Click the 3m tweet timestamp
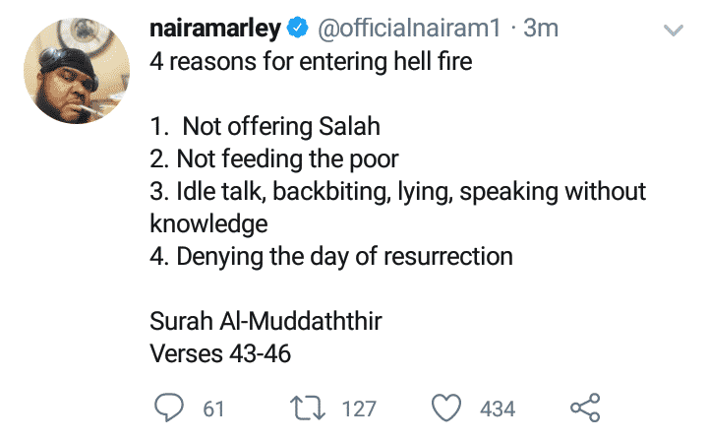 coord(541,30)
